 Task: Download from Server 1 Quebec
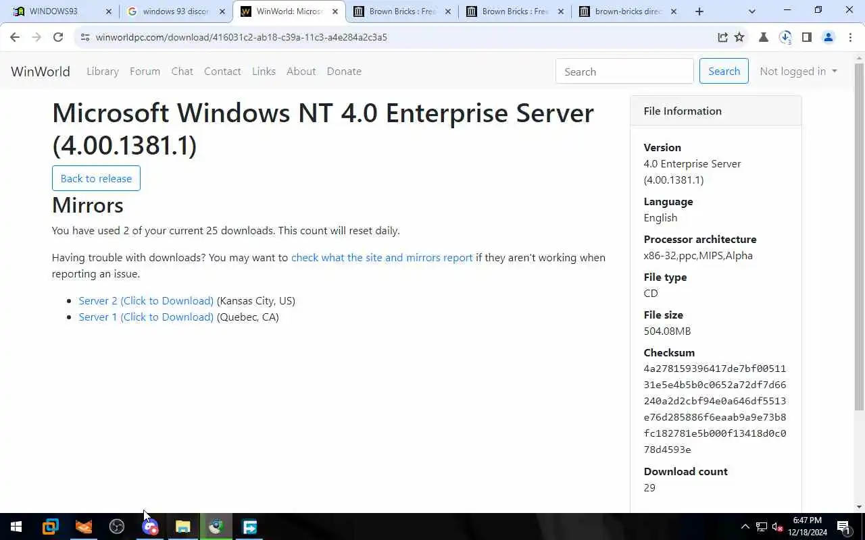click(x=146, y=317)
